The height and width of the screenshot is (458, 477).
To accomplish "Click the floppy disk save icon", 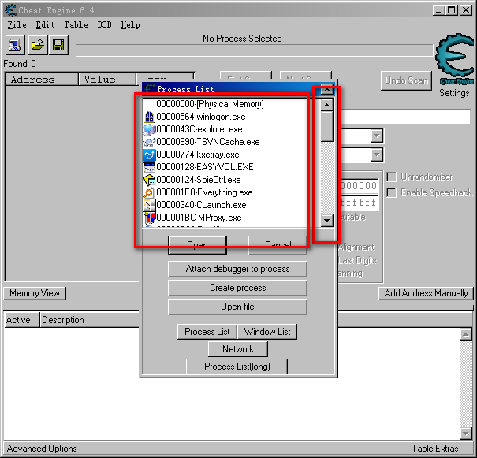I will pyautogui.click(x=58, y=46).
